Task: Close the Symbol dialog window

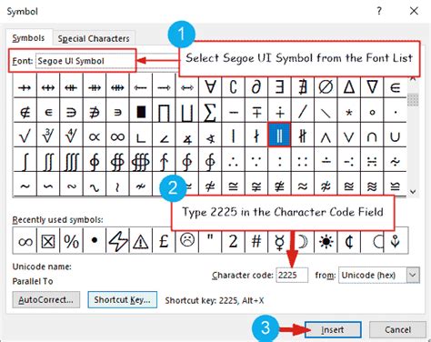Action: [x=414, y=11]
